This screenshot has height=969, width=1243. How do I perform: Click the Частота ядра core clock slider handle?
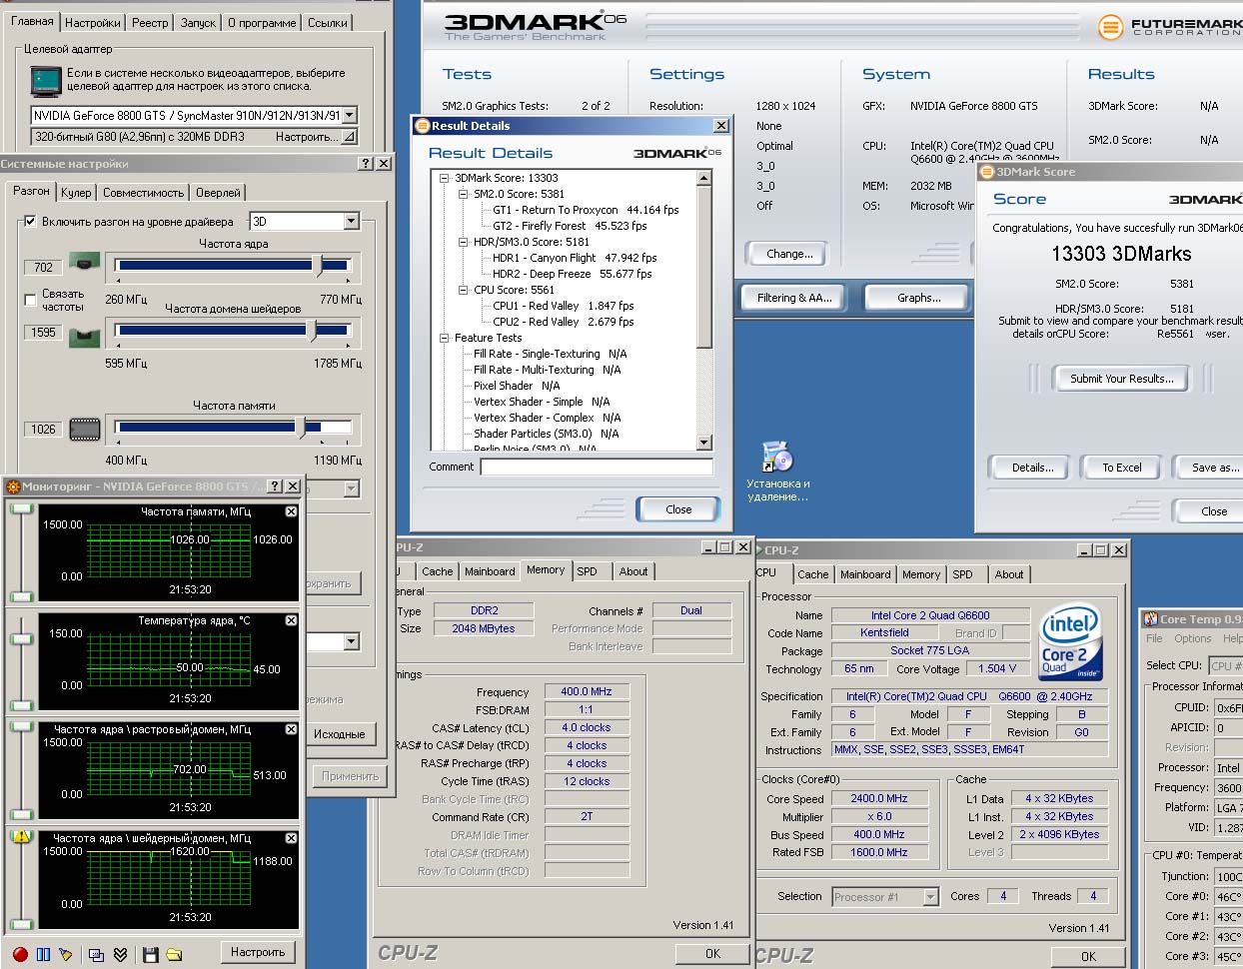(x=318, y=265)
